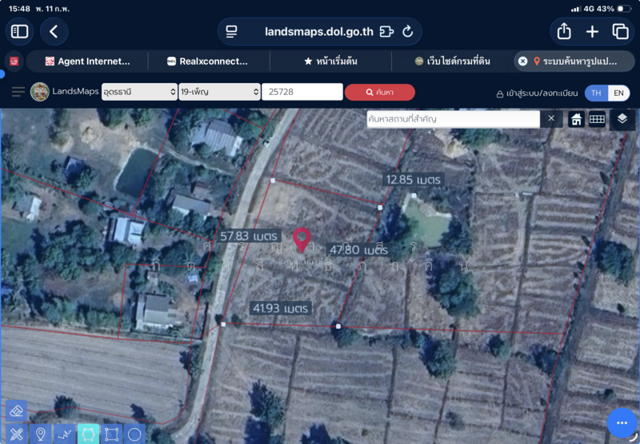This screenshot has width=640, height=444.
Task: Select the polyline distance tool
Action: pyautogui.click(x=65, y=434)
